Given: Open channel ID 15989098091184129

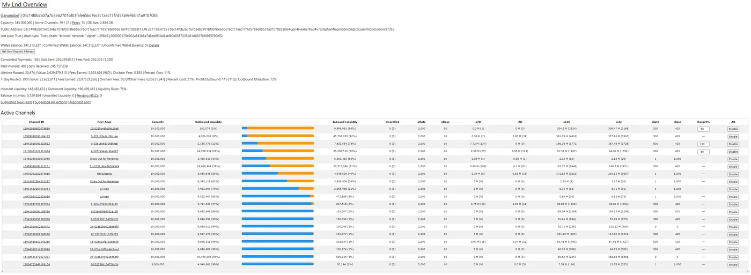Looking at the screenshot, I should click(x=36, y=137).
